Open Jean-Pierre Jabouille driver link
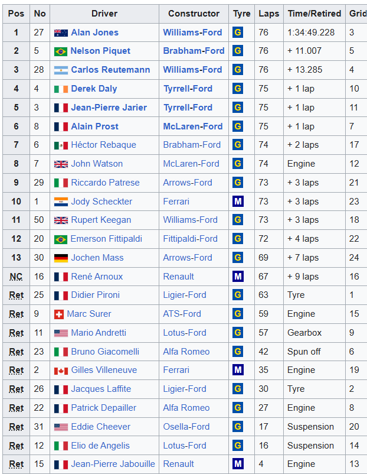 tap(113, 464)
